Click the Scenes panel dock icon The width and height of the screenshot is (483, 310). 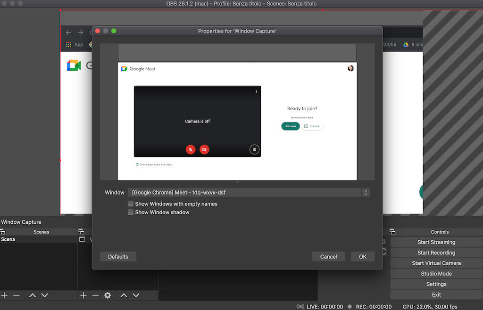(2, 232)
